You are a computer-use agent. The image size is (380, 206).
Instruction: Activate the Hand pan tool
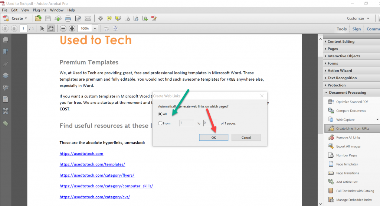click(50, 28)
